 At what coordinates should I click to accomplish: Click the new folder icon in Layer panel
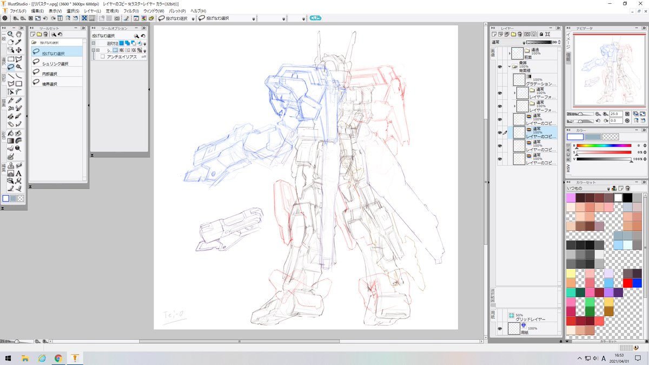(x=513, y=34)
